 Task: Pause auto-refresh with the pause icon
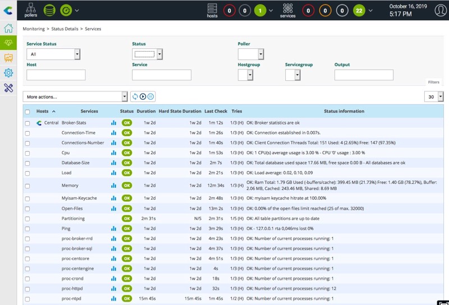(151, 96)
